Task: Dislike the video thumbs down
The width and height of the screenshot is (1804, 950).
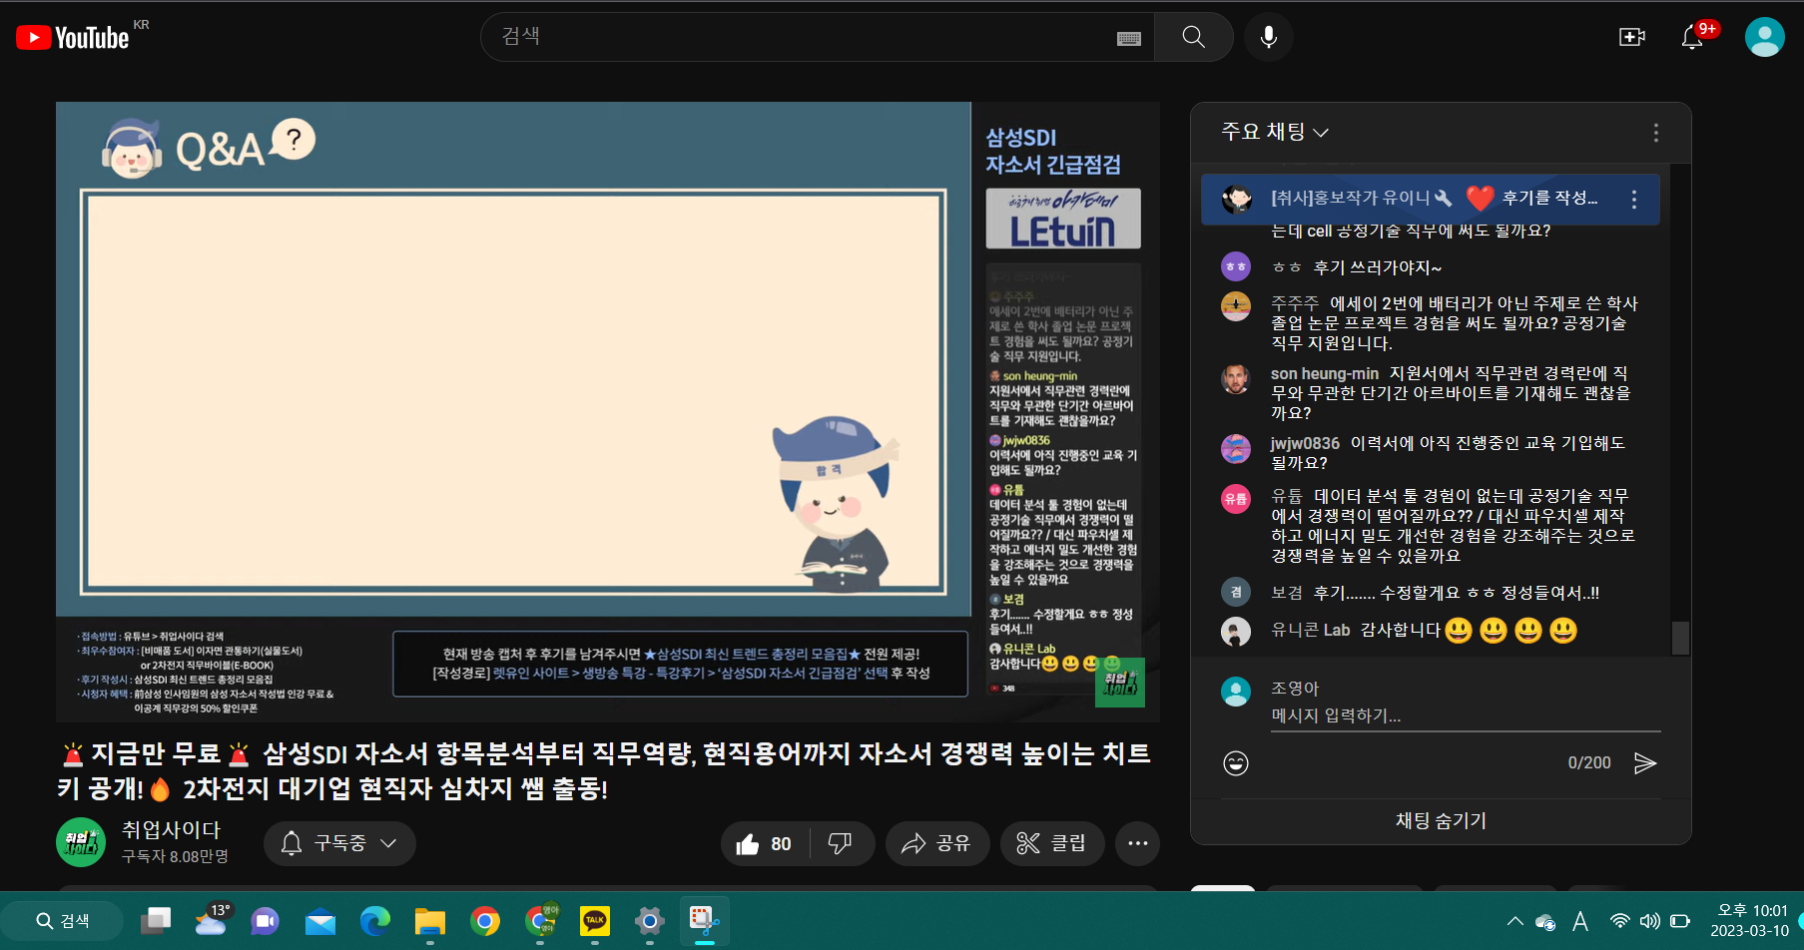Action: 840,844
